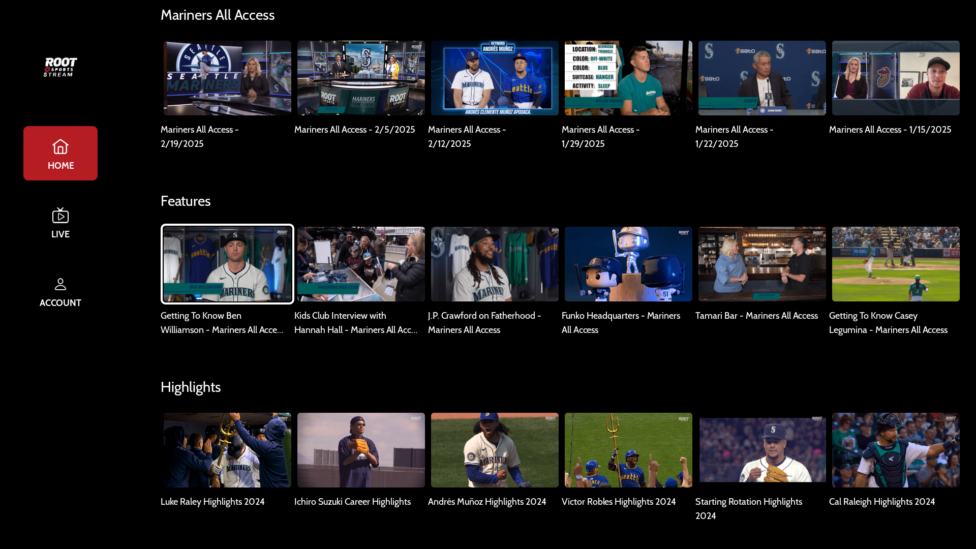Play Kids Club Interview with Hannah Hall

(361, 264)
